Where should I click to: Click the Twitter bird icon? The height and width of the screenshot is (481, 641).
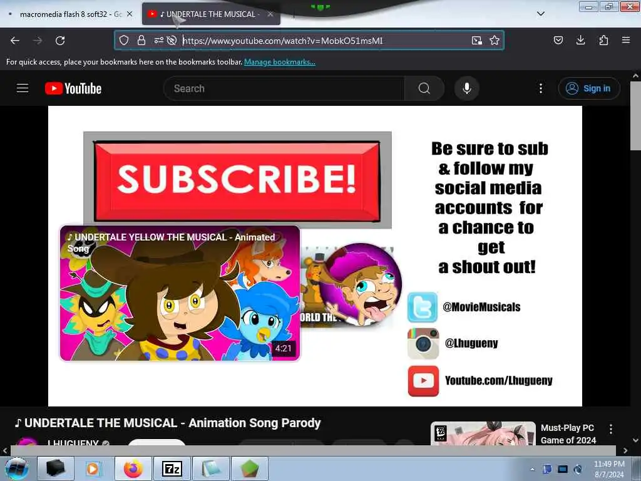point(423,307)
